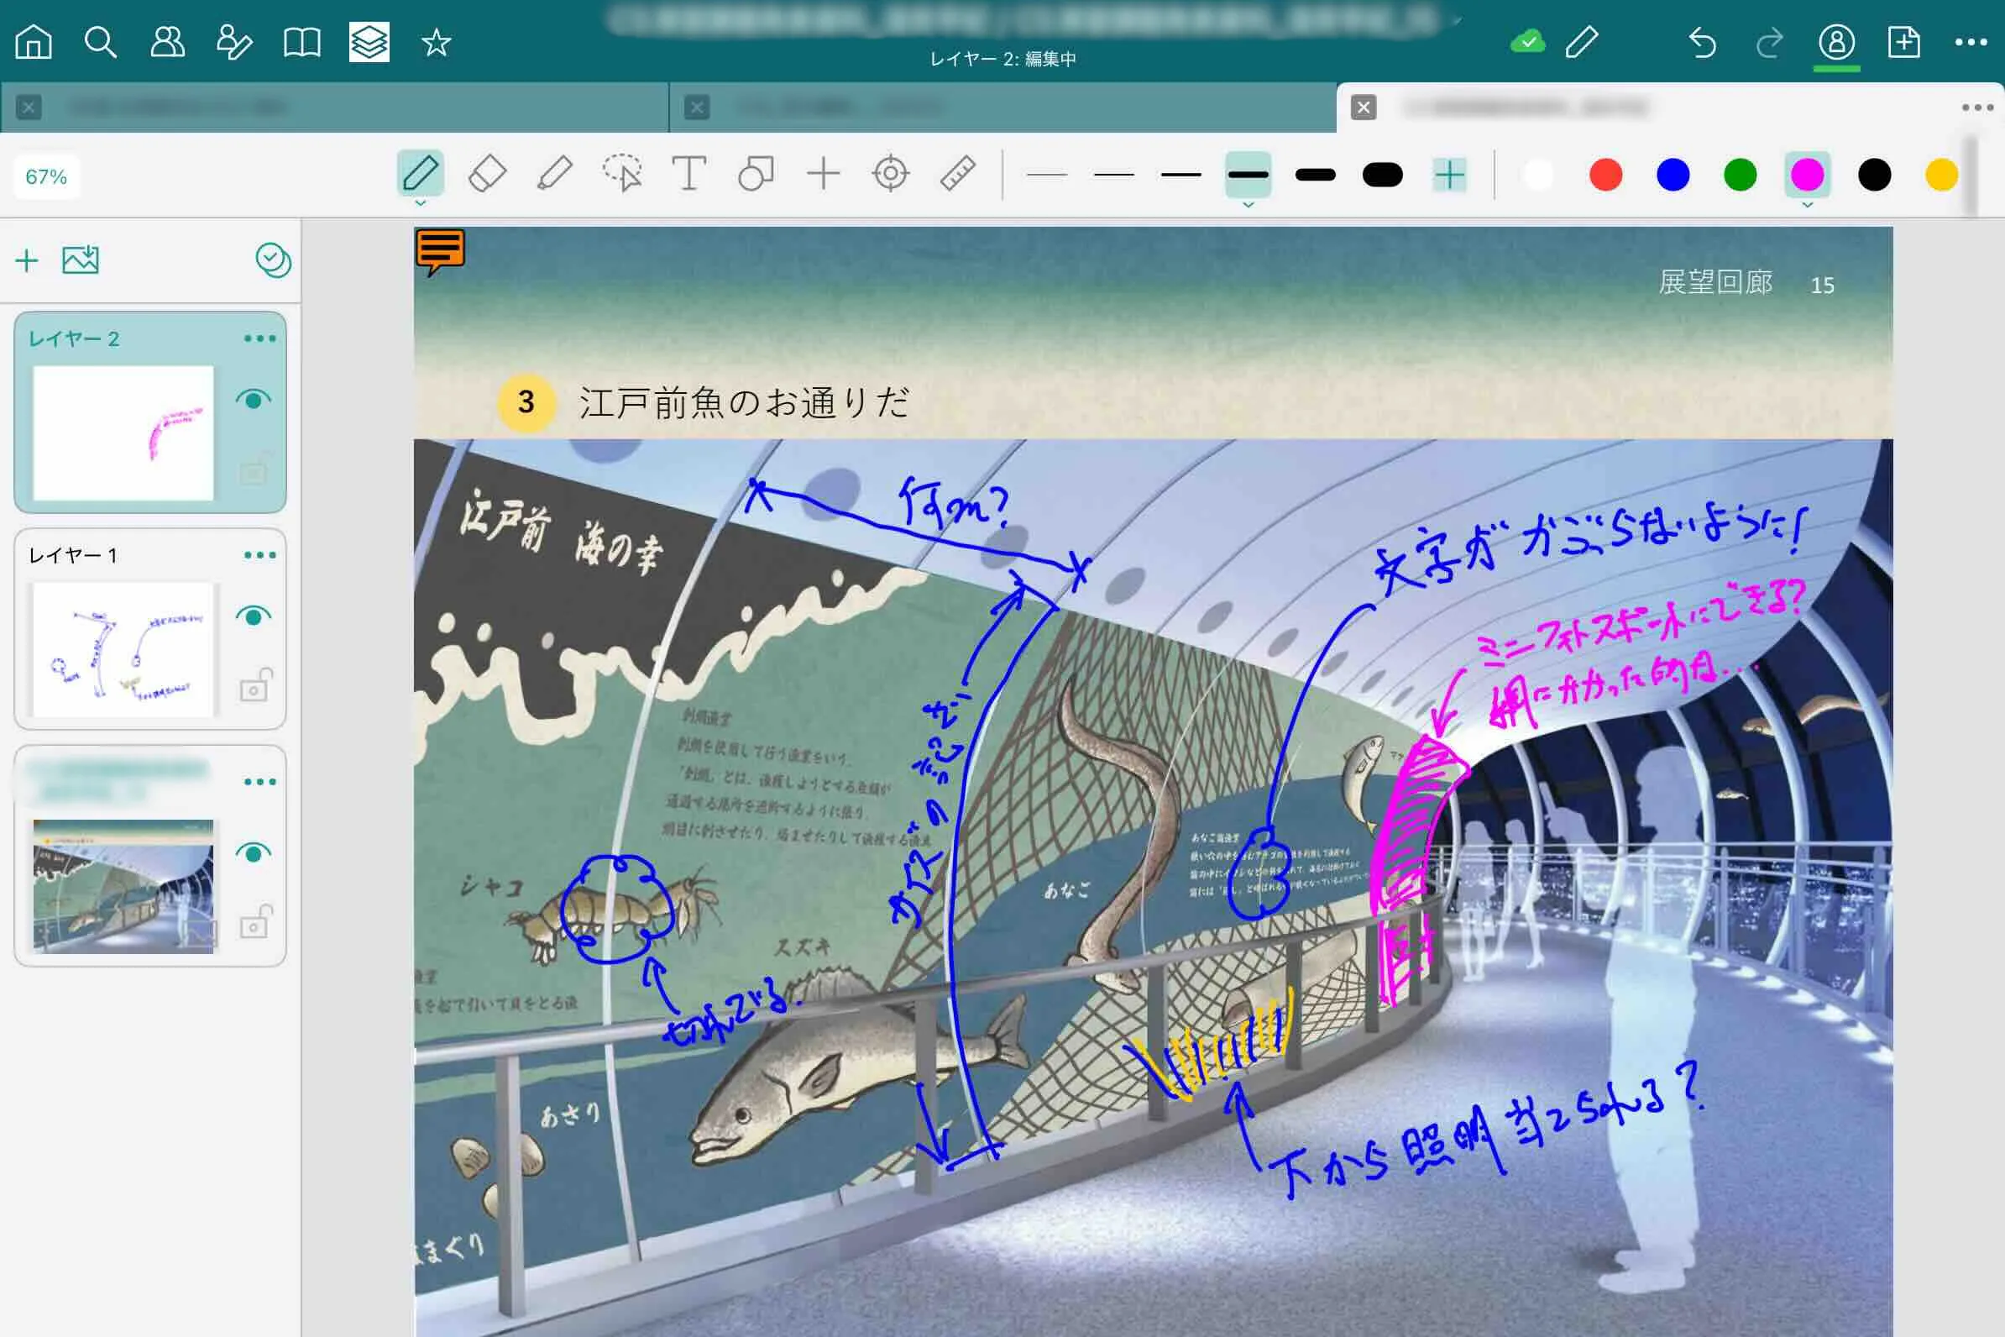Select the highlighter tool
Viewport: 2005px width, 1337px height.
pyautogui.click(x=555, y=174)
